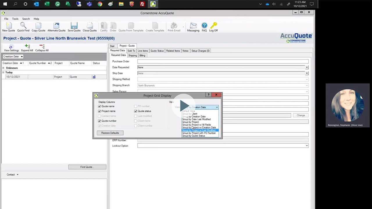This screenshot has width=372, height=209.
Task: Uncheck the Project name checkbox
Action: 99,111
